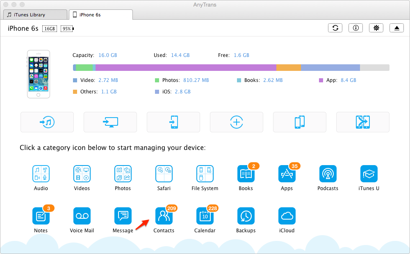
Task: Open the Apps category
Action: click(x=287, y=174)
